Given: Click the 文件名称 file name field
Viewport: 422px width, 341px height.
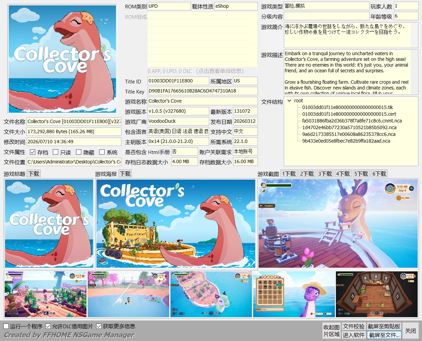Looking at the screenshot, I should tap(74, 122).
